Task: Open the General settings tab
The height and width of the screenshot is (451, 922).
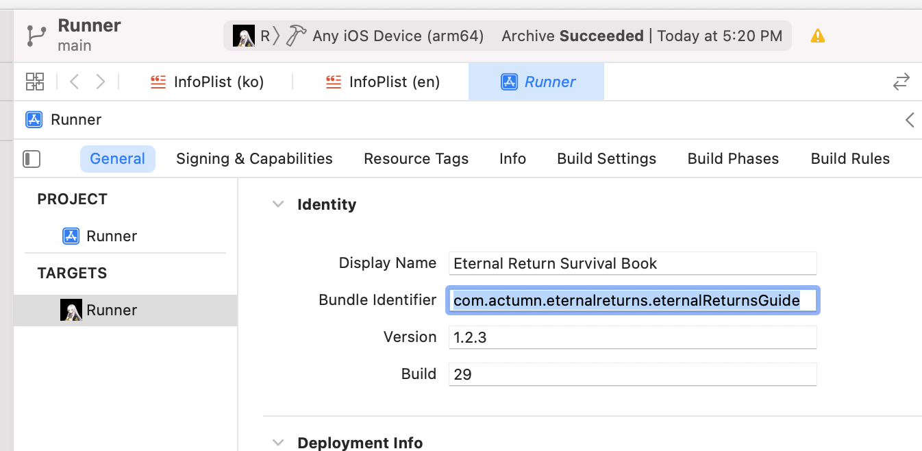Action: pos(118,159)
